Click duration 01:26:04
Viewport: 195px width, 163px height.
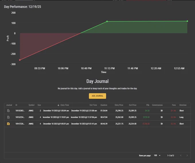tap(104, 111)
